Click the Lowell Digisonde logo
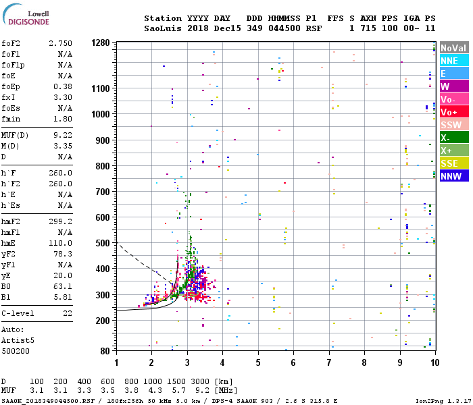 pyautogui.click(x=26, y=14)
